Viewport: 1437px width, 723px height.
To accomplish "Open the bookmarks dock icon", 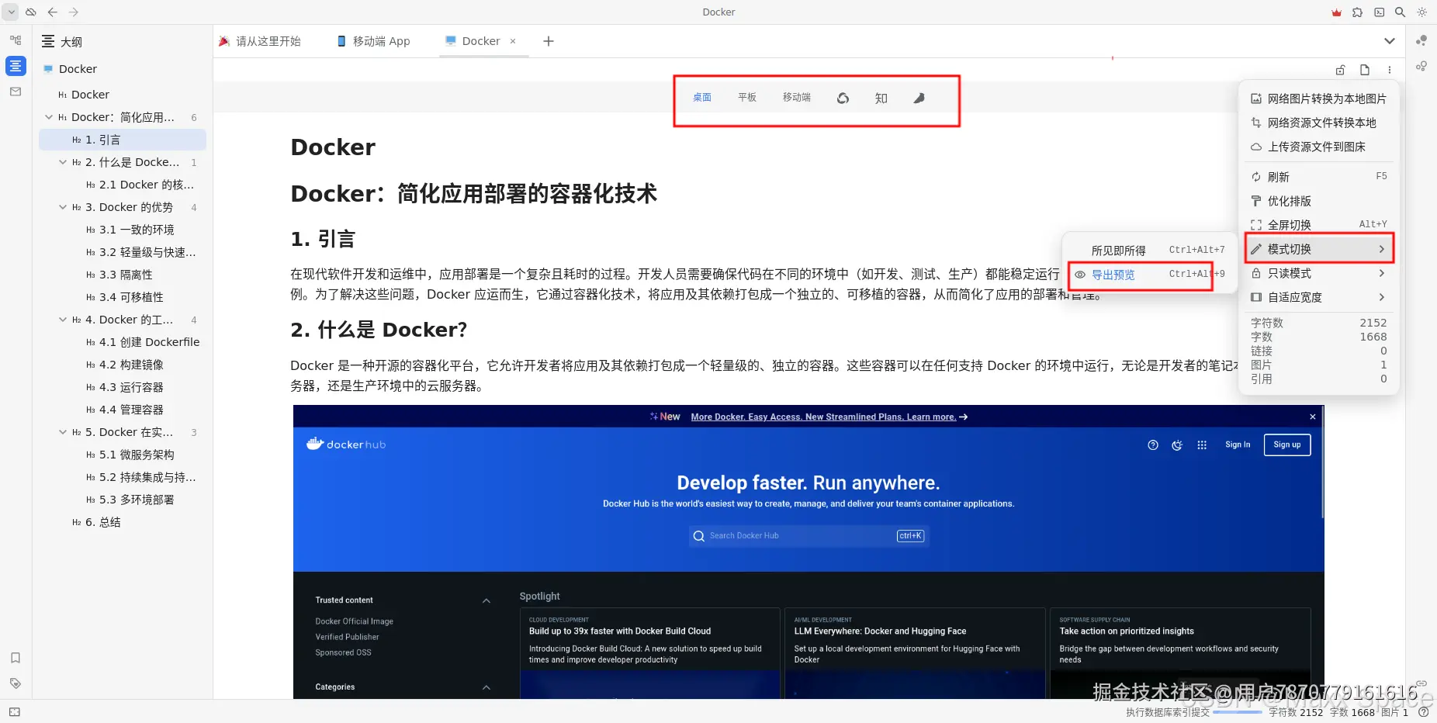I will click(x=16, y=658).
